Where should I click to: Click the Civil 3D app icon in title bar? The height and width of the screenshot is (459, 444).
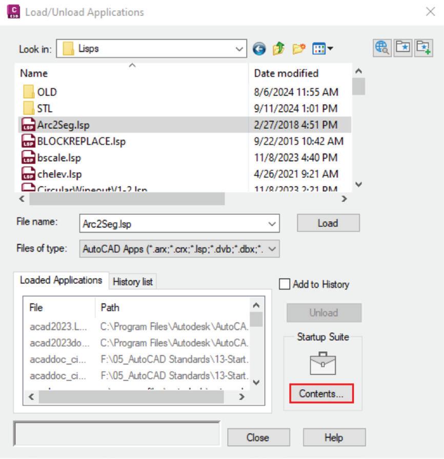coord(13,12)
